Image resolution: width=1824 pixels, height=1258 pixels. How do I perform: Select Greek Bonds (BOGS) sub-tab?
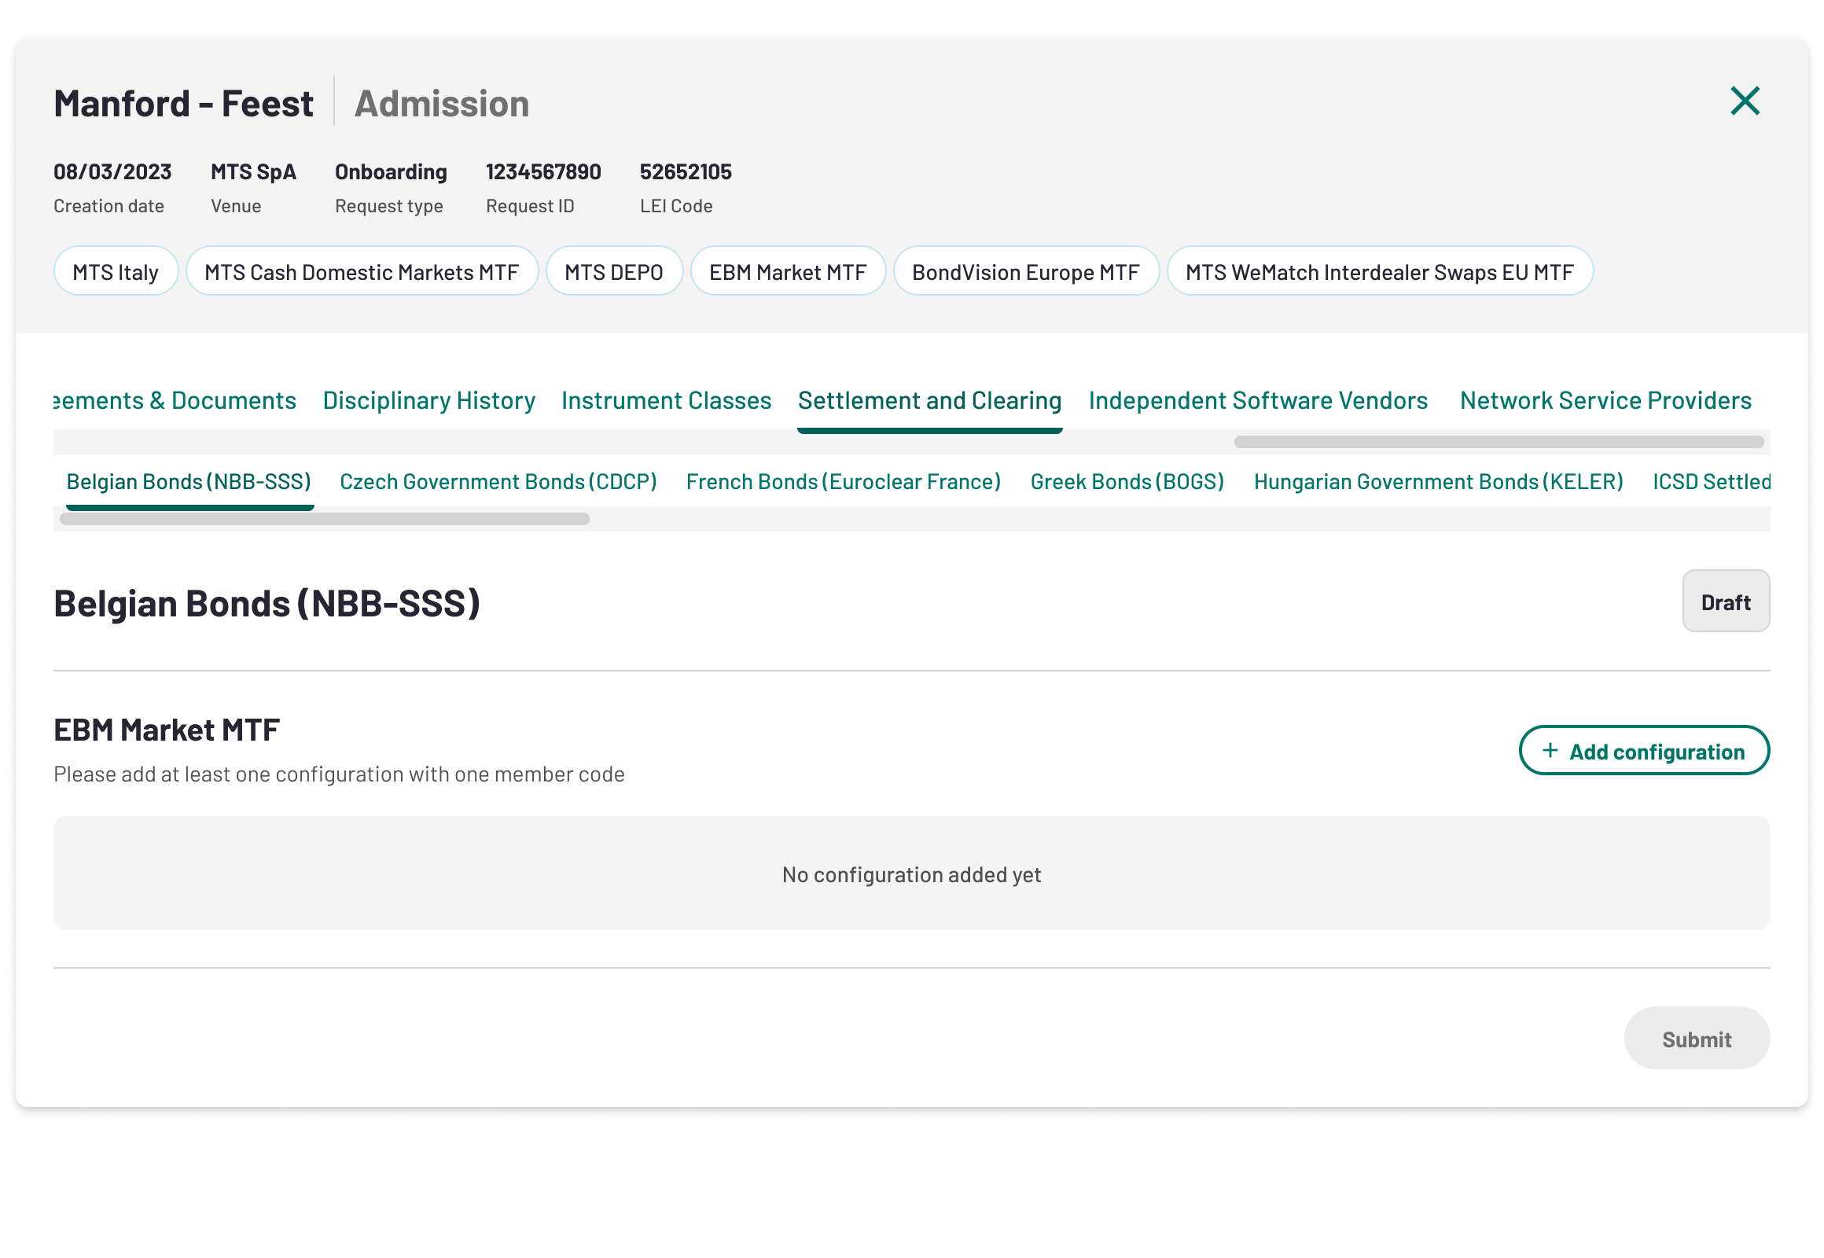[1127, 482]
